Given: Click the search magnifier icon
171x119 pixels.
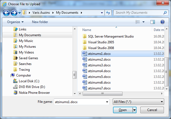Looking at the screenshot, I should (165, 13).
